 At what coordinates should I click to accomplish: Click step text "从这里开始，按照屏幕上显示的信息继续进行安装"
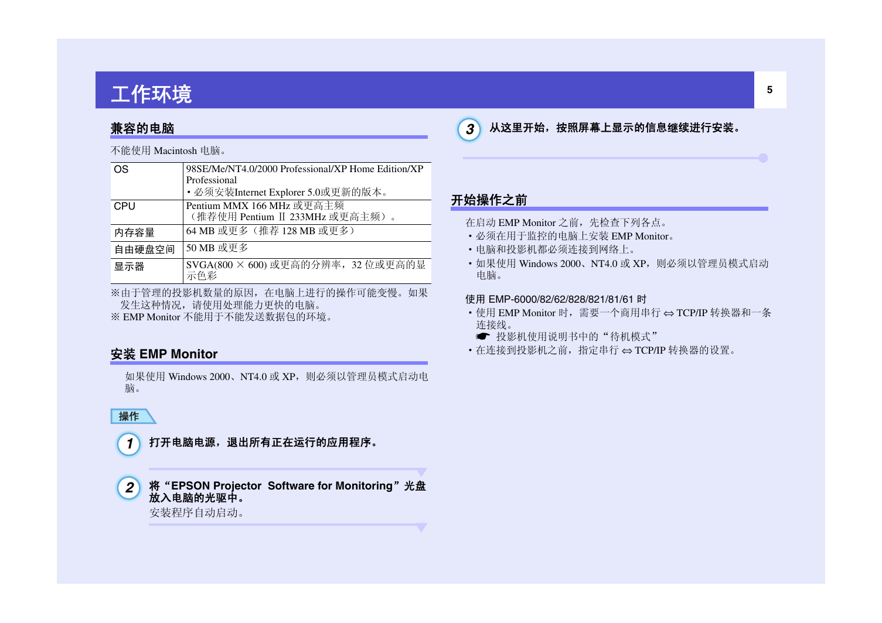[x=616, y=128]
